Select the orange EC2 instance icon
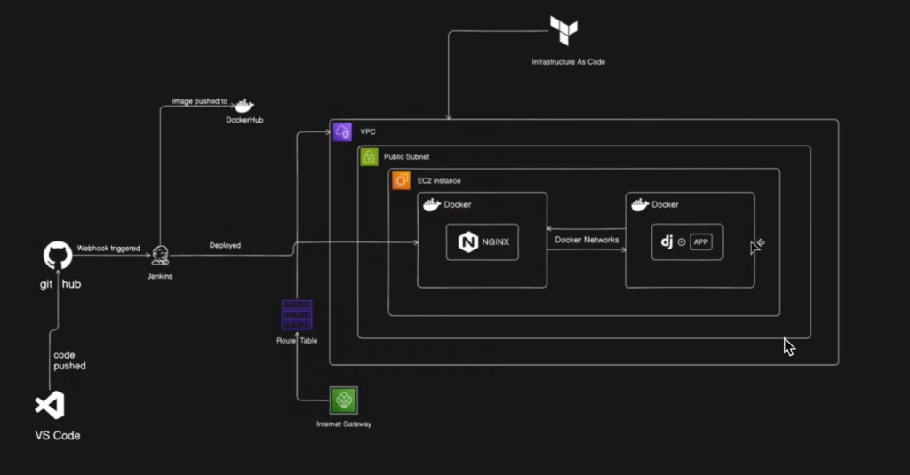 coord(401,181)
